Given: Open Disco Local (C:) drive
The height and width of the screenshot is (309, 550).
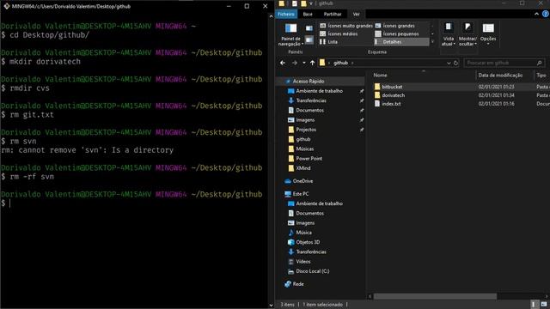Looking at the screenshot, I should click(x=313, y=271).
